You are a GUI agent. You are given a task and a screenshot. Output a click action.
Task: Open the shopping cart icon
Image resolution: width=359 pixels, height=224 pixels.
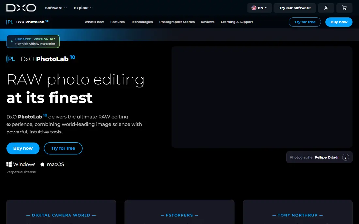[x=344, y=8]
